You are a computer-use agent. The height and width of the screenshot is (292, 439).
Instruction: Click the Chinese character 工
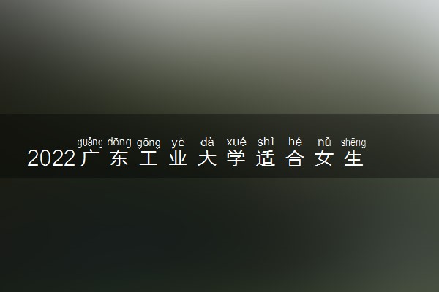coord(149,158)
